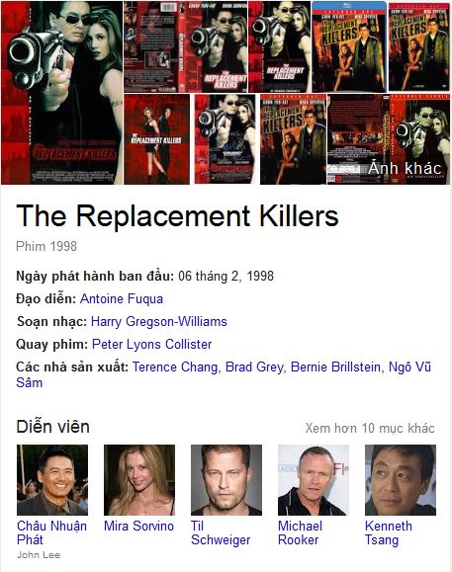452x572 pixels.
Task: Click the 'Ảnh khác' more images overlay
Action: [x=405, y=168]
